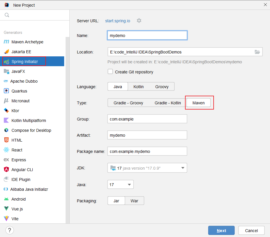This screenshot has width=270, height=237.
Task: Click the HTML5 shield icon
Action: 6,140
